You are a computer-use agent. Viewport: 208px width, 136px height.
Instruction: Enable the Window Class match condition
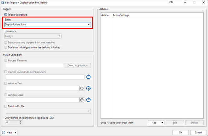point(6,95)
